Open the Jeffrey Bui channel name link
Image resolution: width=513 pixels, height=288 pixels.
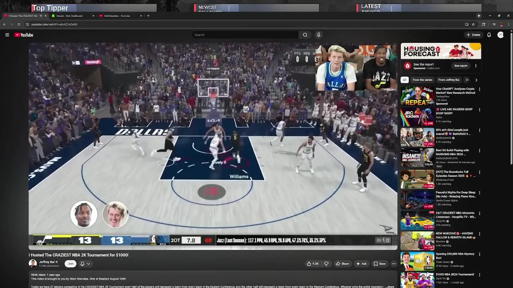click(47, 262)
